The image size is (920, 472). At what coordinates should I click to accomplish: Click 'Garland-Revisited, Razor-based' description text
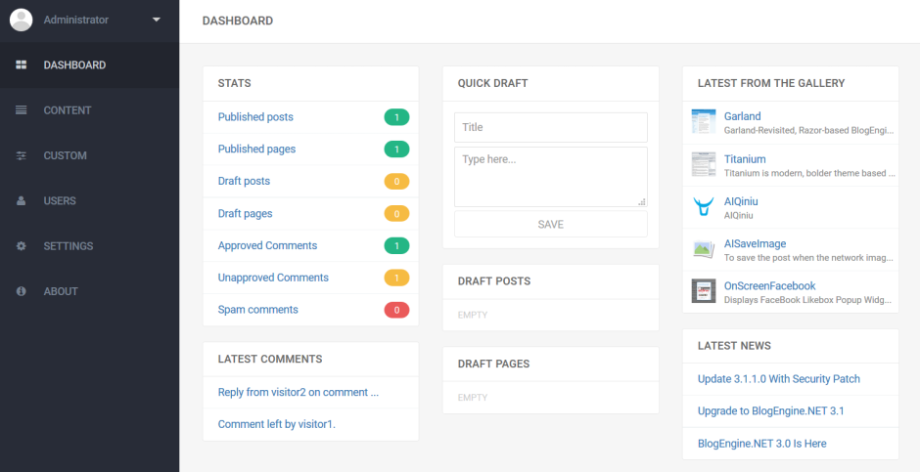pos(809,130)
